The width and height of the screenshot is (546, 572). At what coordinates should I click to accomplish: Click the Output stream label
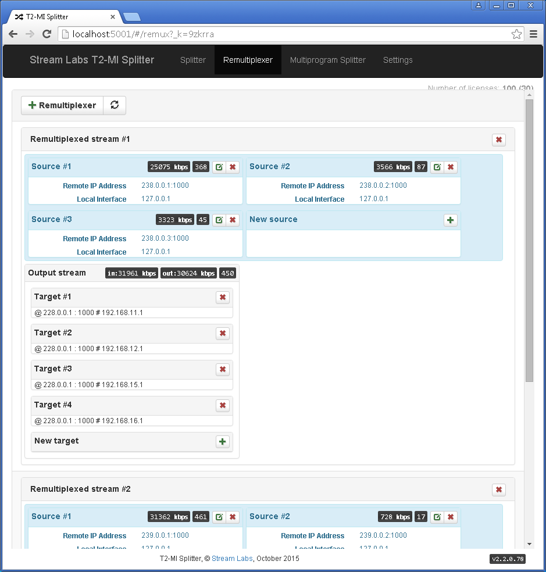57,273
